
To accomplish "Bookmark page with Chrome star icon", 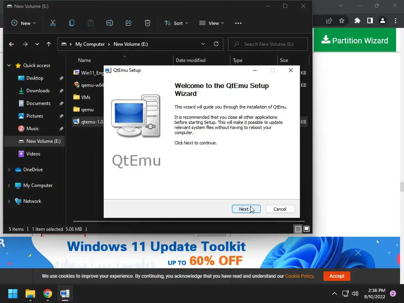I will [342, 21].
